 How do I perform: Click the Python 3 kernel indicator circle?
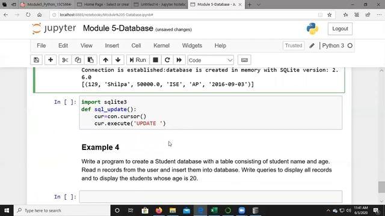(350, 46)
